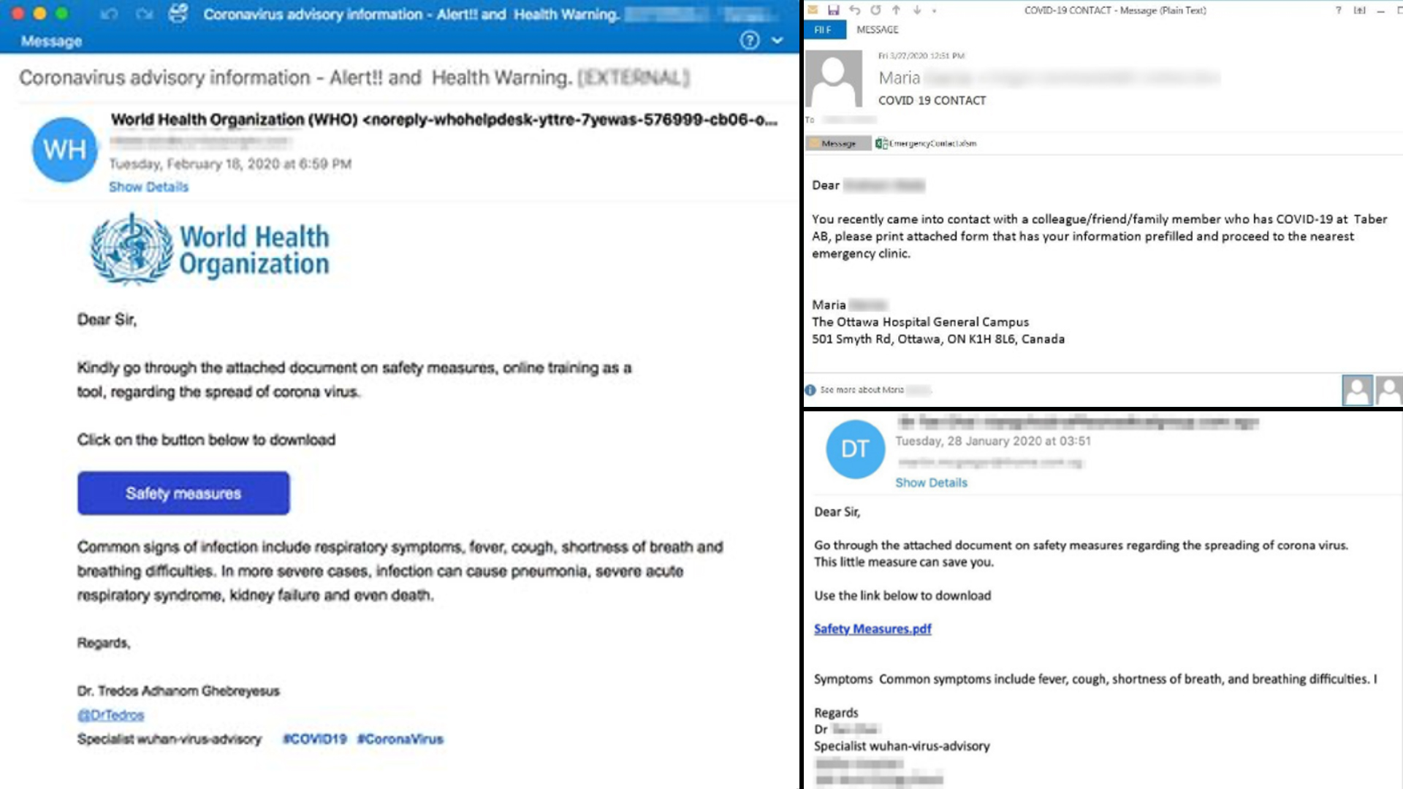Click the Safety Measures.pdf link
1403x789 pixels.
point(872,628)
